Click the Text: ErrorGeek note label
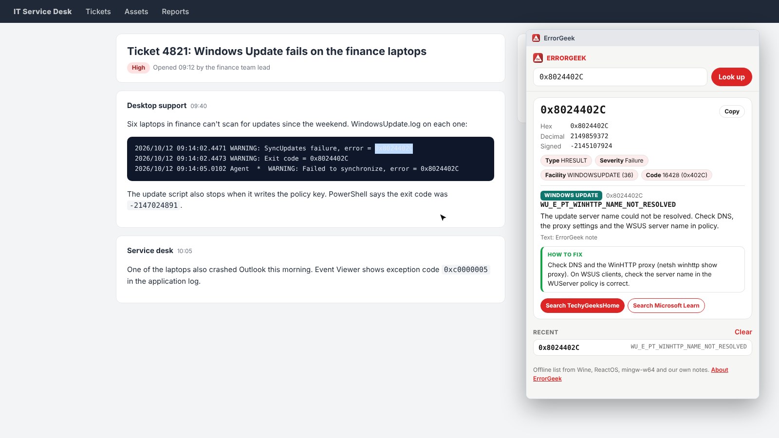The image size is (779, 438). pos(569,237)
